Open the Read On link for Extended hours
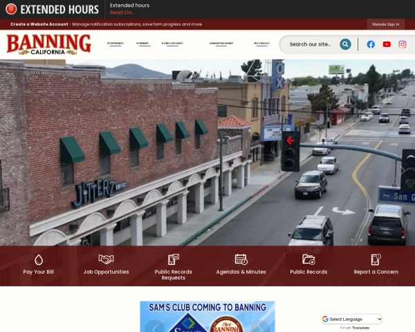The height and width of the screenshot is (332, 415). [122, 12]
